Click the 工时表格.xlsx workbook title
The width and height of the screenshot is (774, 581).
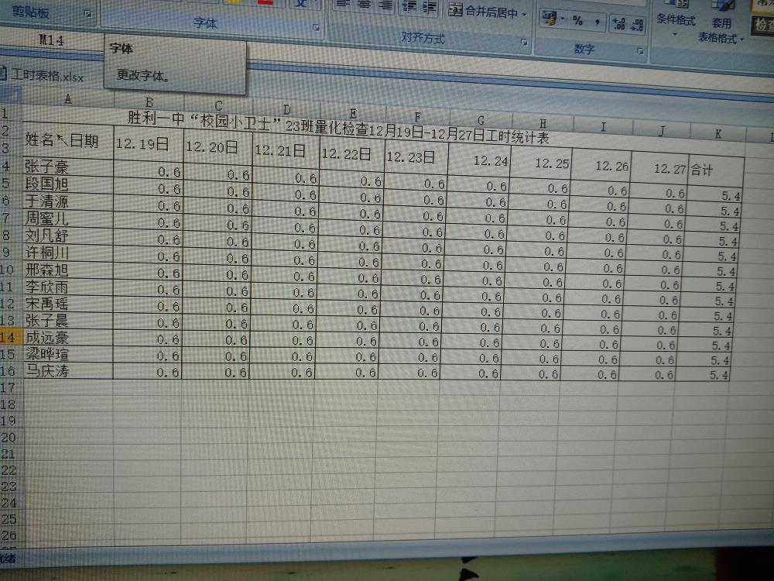click(47, 76)
